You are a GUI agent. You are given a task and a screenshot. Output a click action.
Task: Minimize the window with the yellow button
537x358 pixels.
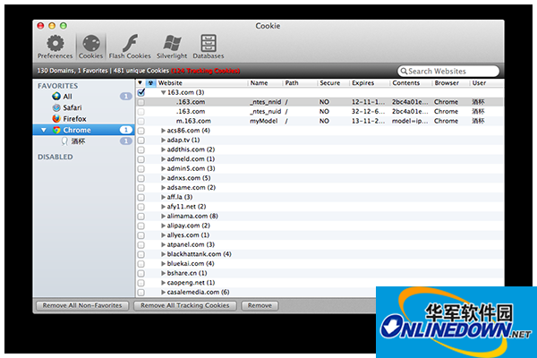pos(52,26)
